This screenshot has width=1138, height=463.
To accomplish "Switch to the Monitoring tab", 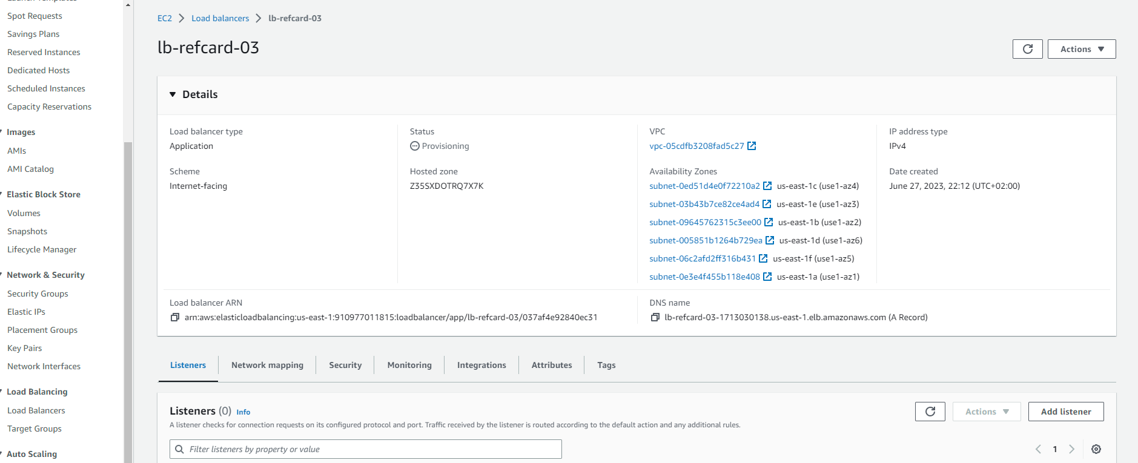I will pyautogui.click(x=409, y=365).
